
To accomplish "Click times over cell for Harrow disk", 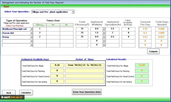I will coord(40,33).
